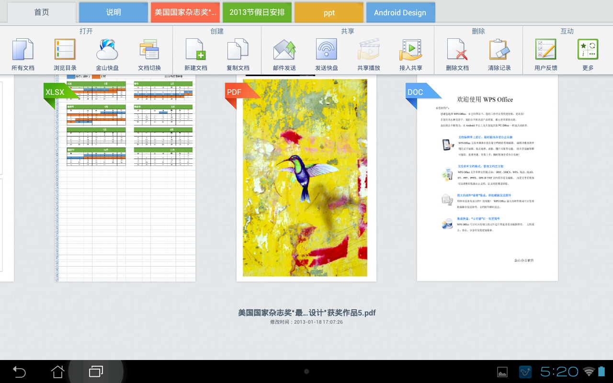The width and height of the screenshot is (613, 383).
Task: Click the 文档切换 document switch icon
Action: tap(149, 49)
